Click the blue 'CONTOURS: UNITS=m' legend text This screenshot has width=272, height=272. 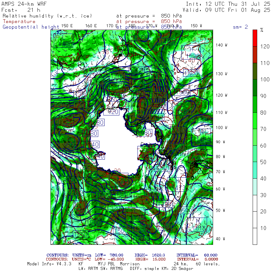(69, 255)
